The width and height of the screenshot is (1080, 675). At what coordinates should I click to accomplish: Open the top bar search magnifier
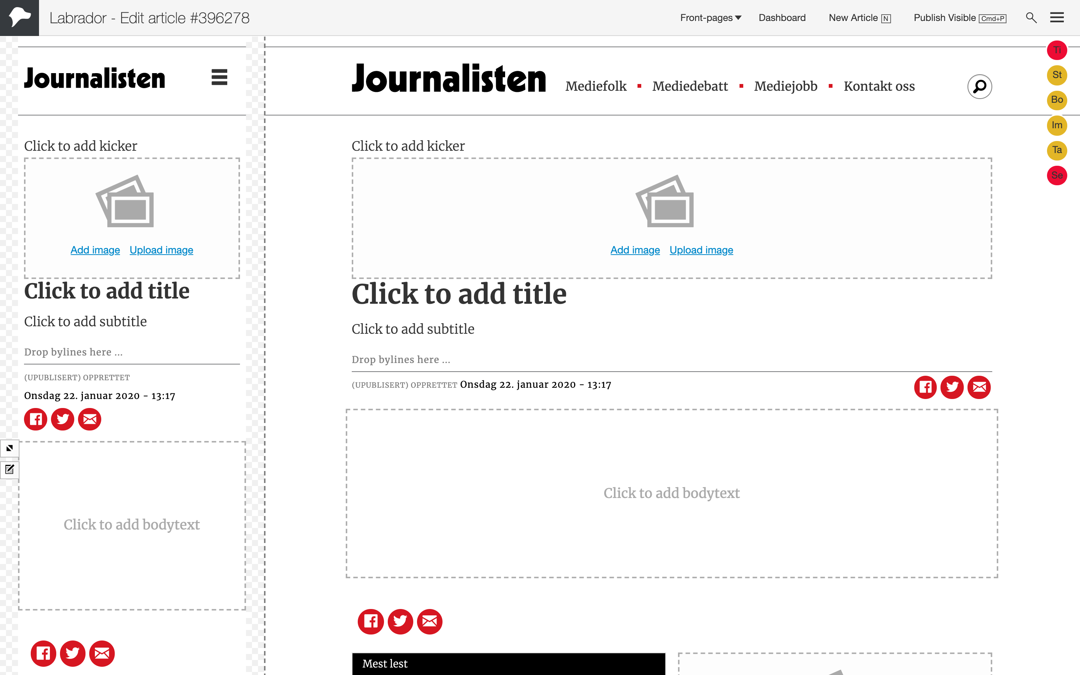coord(1031,18)
